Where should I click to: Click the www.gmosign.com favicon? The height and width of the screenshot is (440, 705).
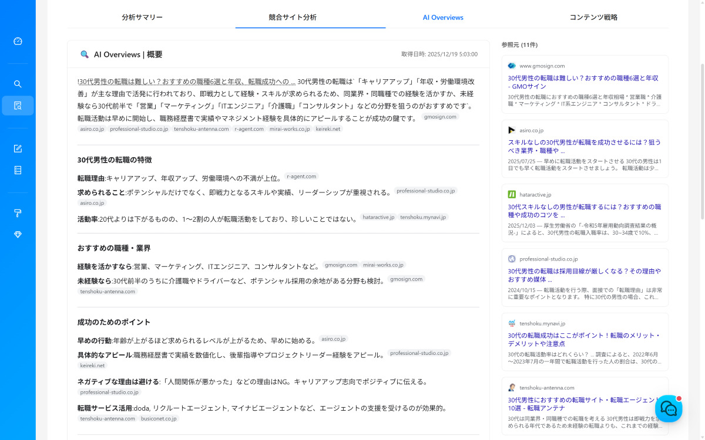(512, 66)
